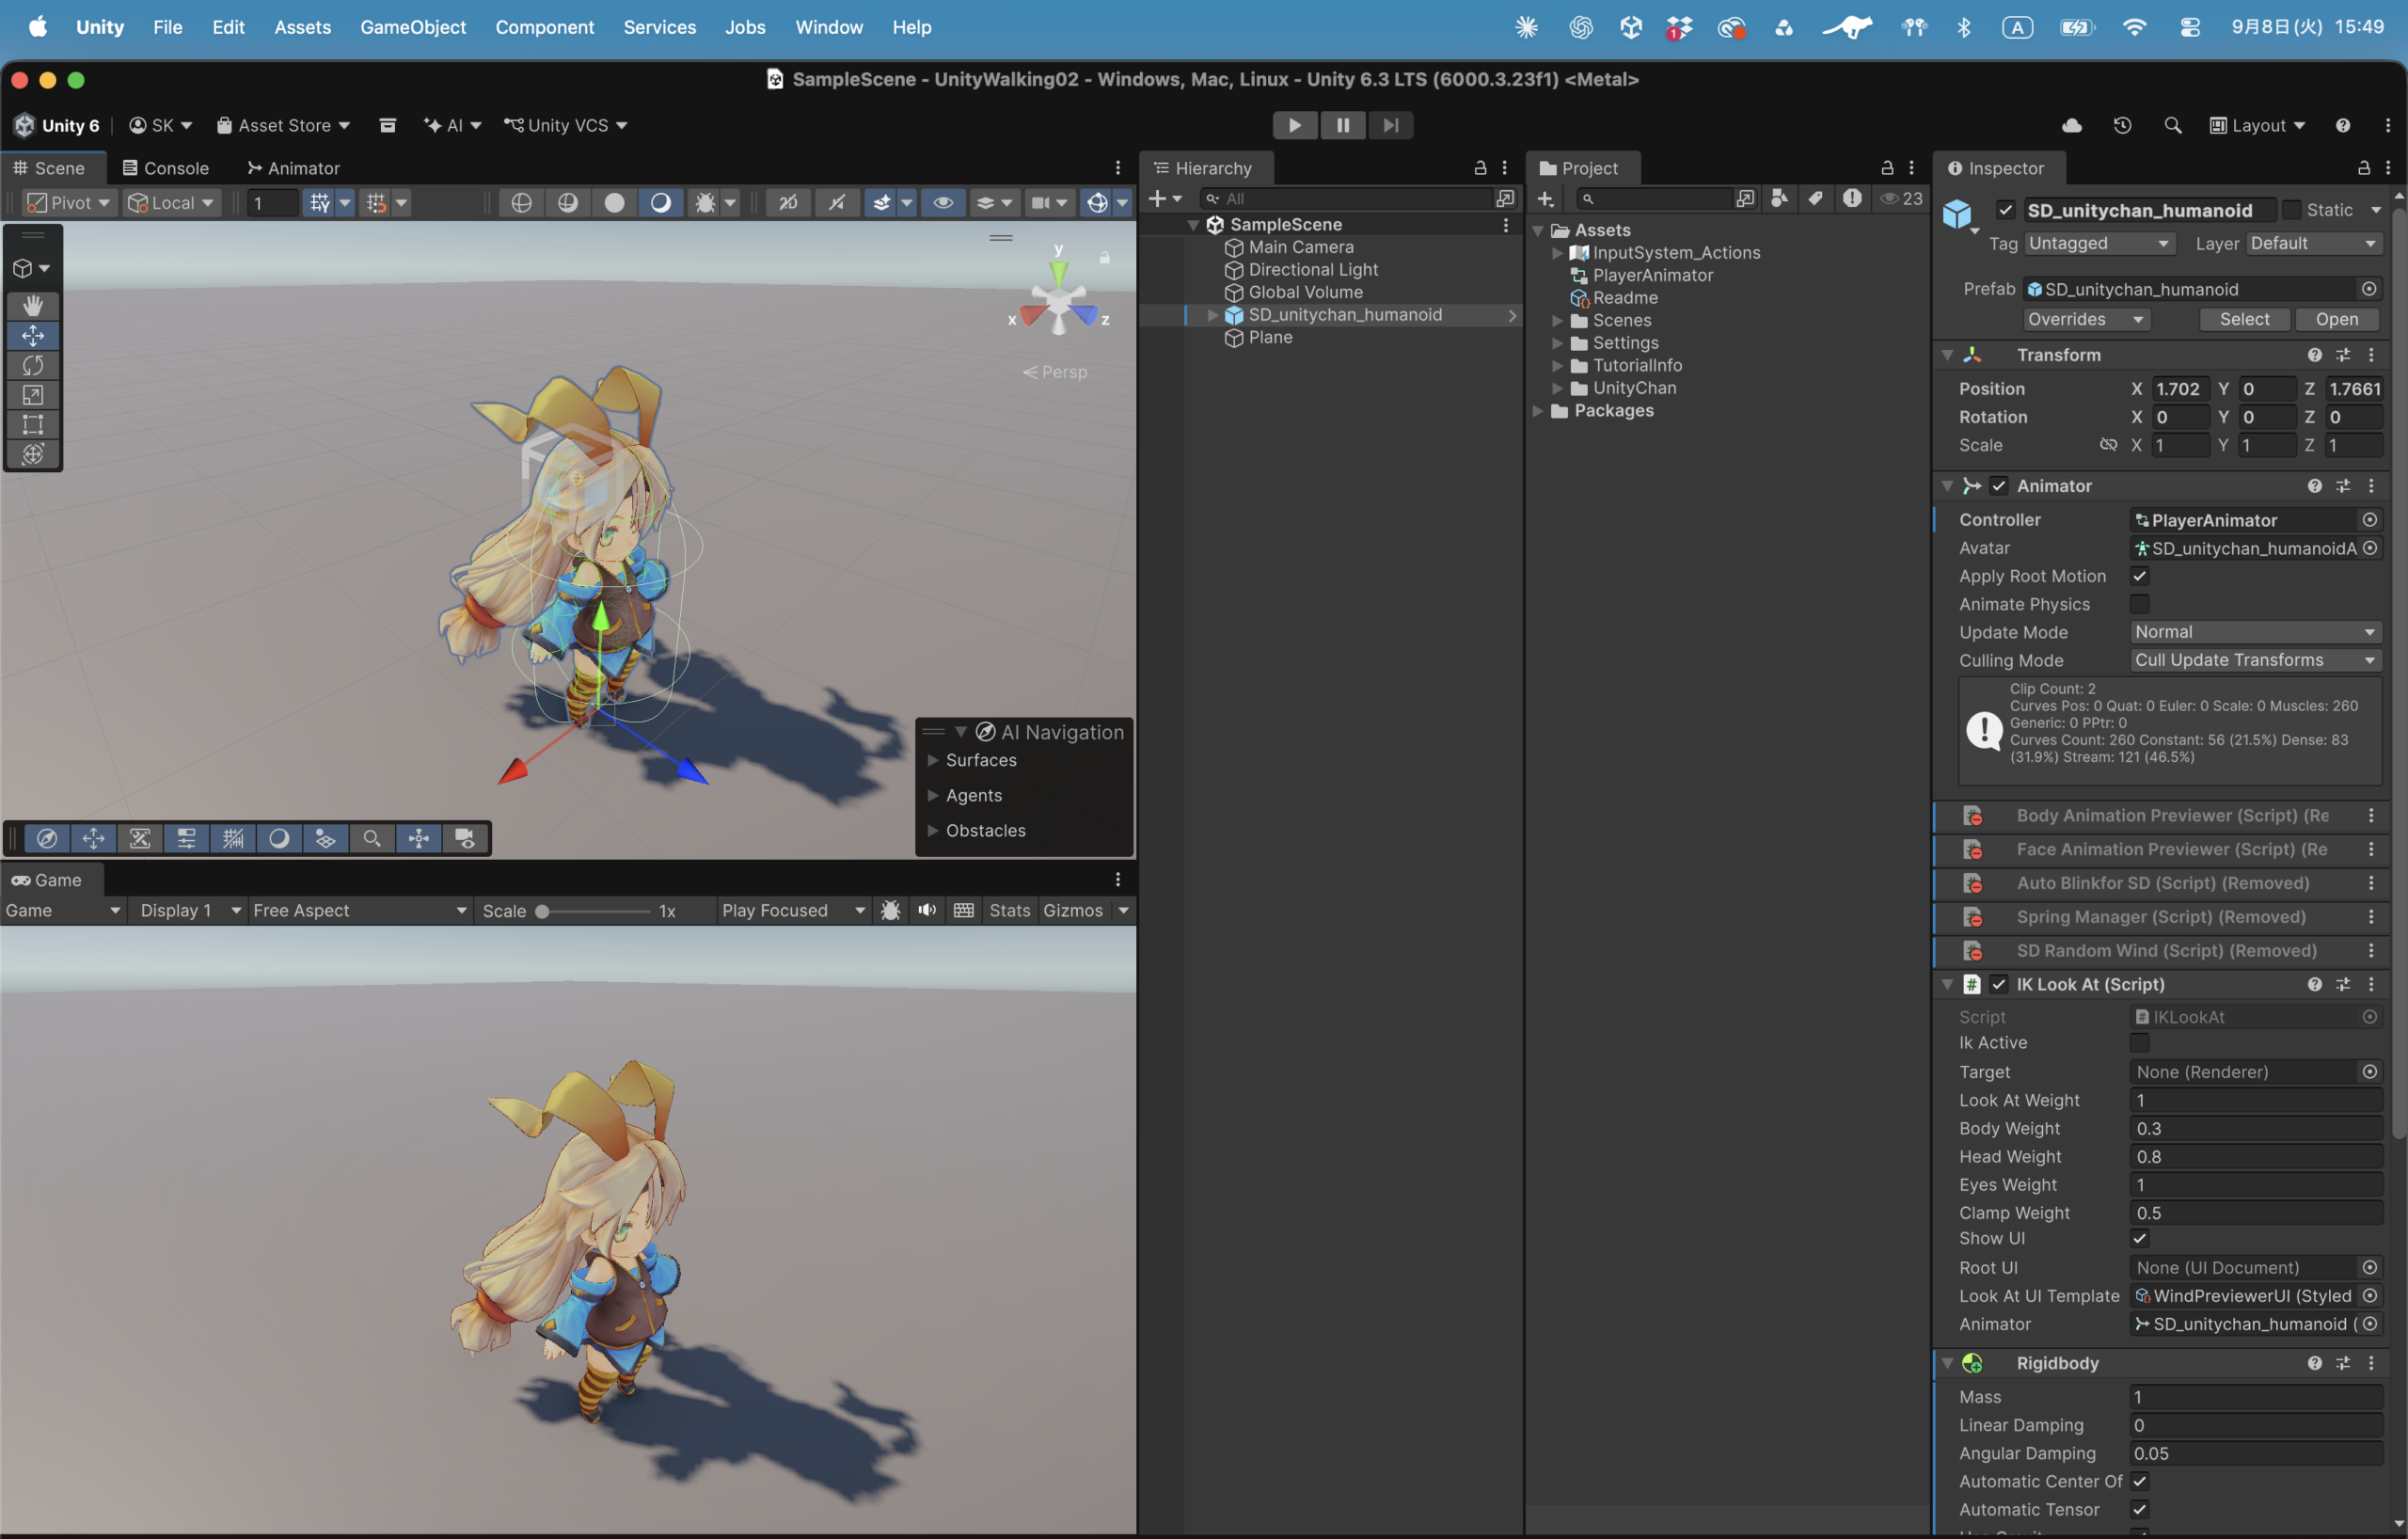2408x1539 pixels.
Task: Toggle scene visibility eye icon in toolbar
Action: (943, 203)
